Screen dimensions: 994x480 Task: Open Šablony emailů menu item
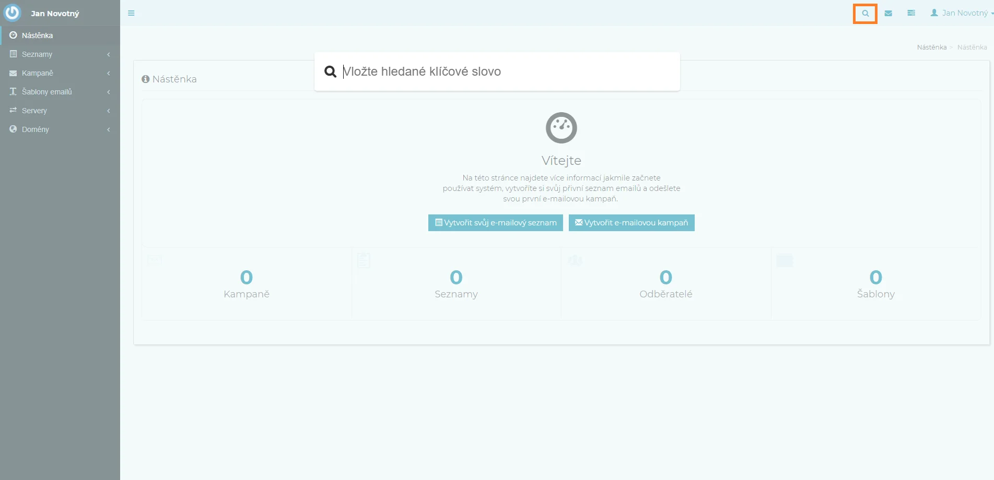pos(47,92)
